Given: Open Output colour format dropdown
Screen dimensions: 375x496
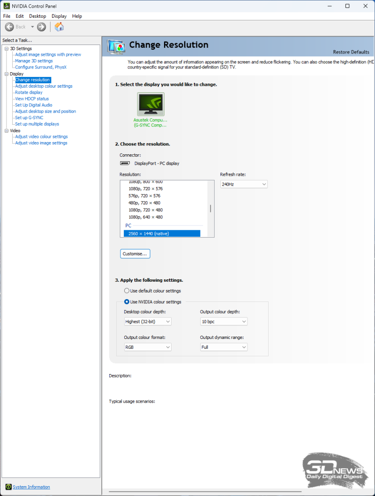Looking at the screenshot, I should [148, 347].
